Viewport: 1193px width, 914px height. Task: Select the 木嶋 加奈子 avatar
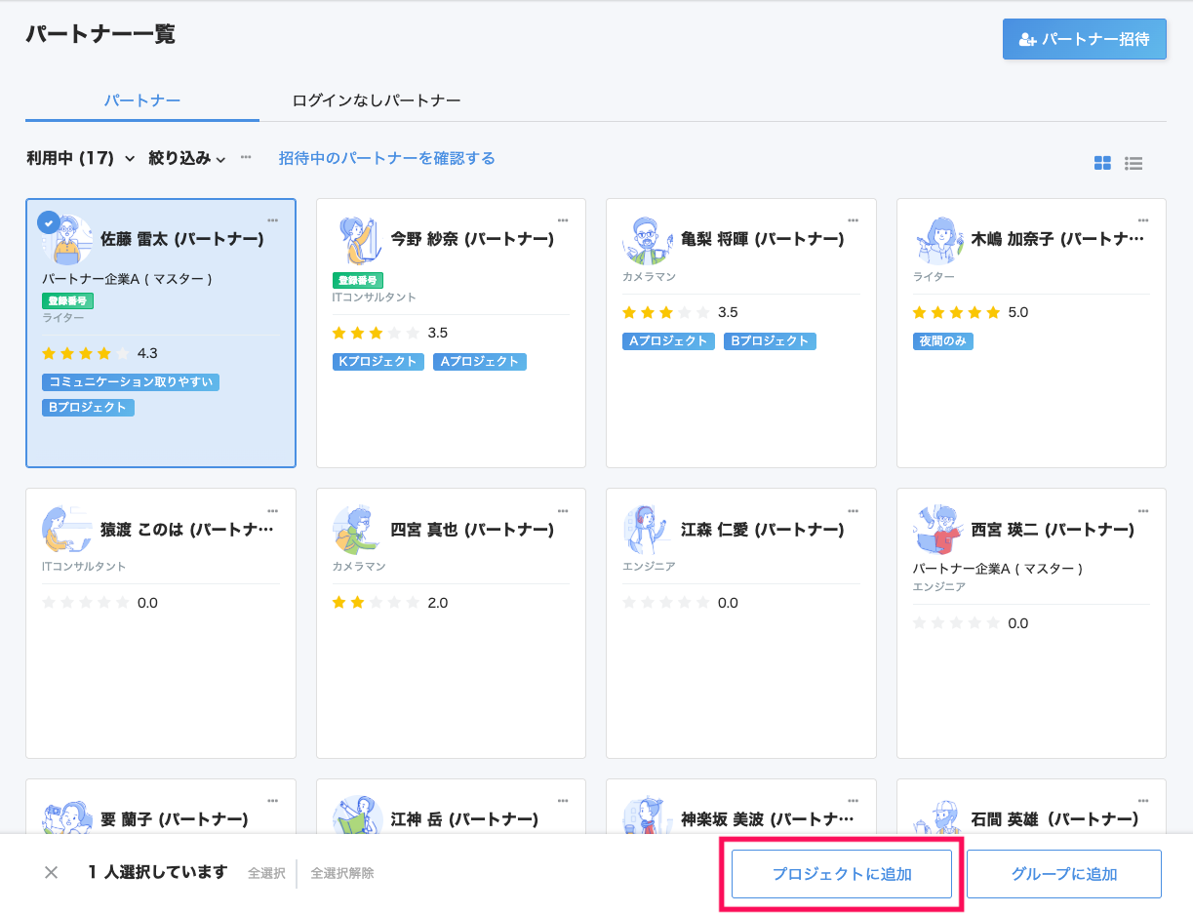click(937, 240)
